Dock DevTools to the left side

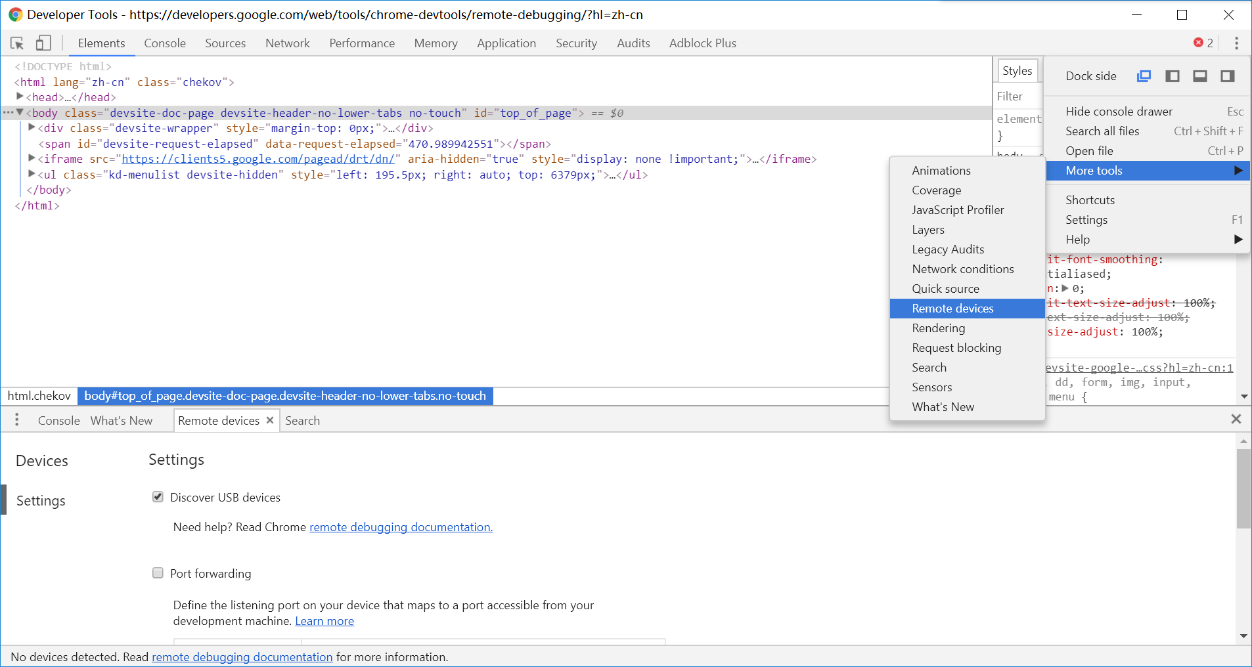click(1172, 76)
